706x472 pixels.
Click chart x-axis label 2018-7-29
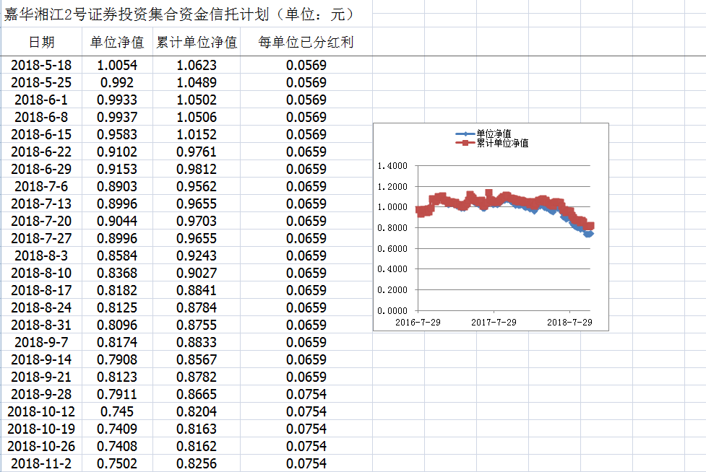pos(569,323)
